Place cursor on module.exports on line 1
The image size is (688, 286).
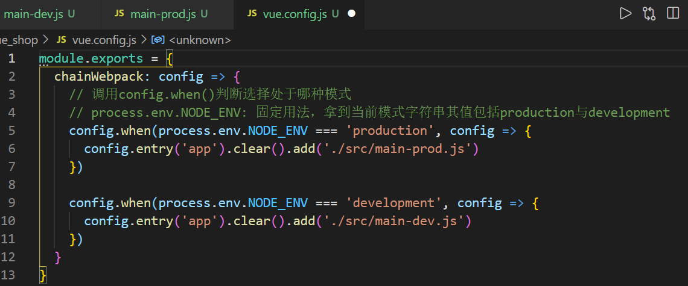coord(91,58)
